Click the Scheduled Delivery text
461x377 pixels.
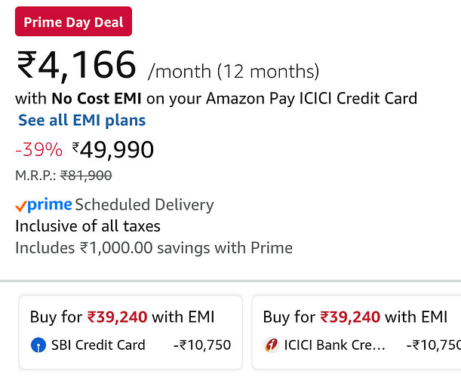[x=144, y=205]
